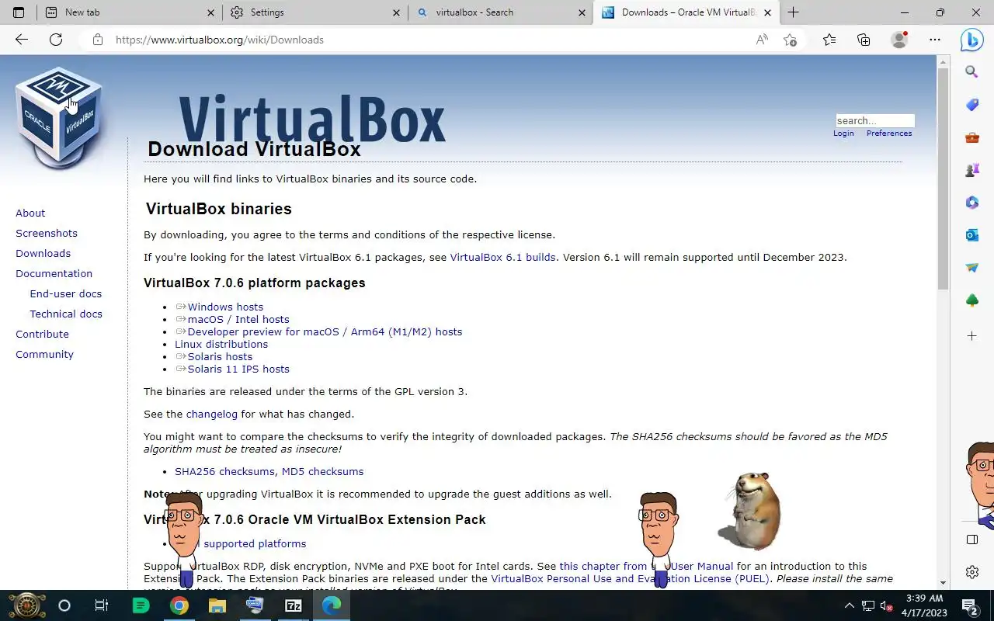Toggle the sidebar visibility button
The height and width of the screenshot is (621, 994).
[971, 539]
